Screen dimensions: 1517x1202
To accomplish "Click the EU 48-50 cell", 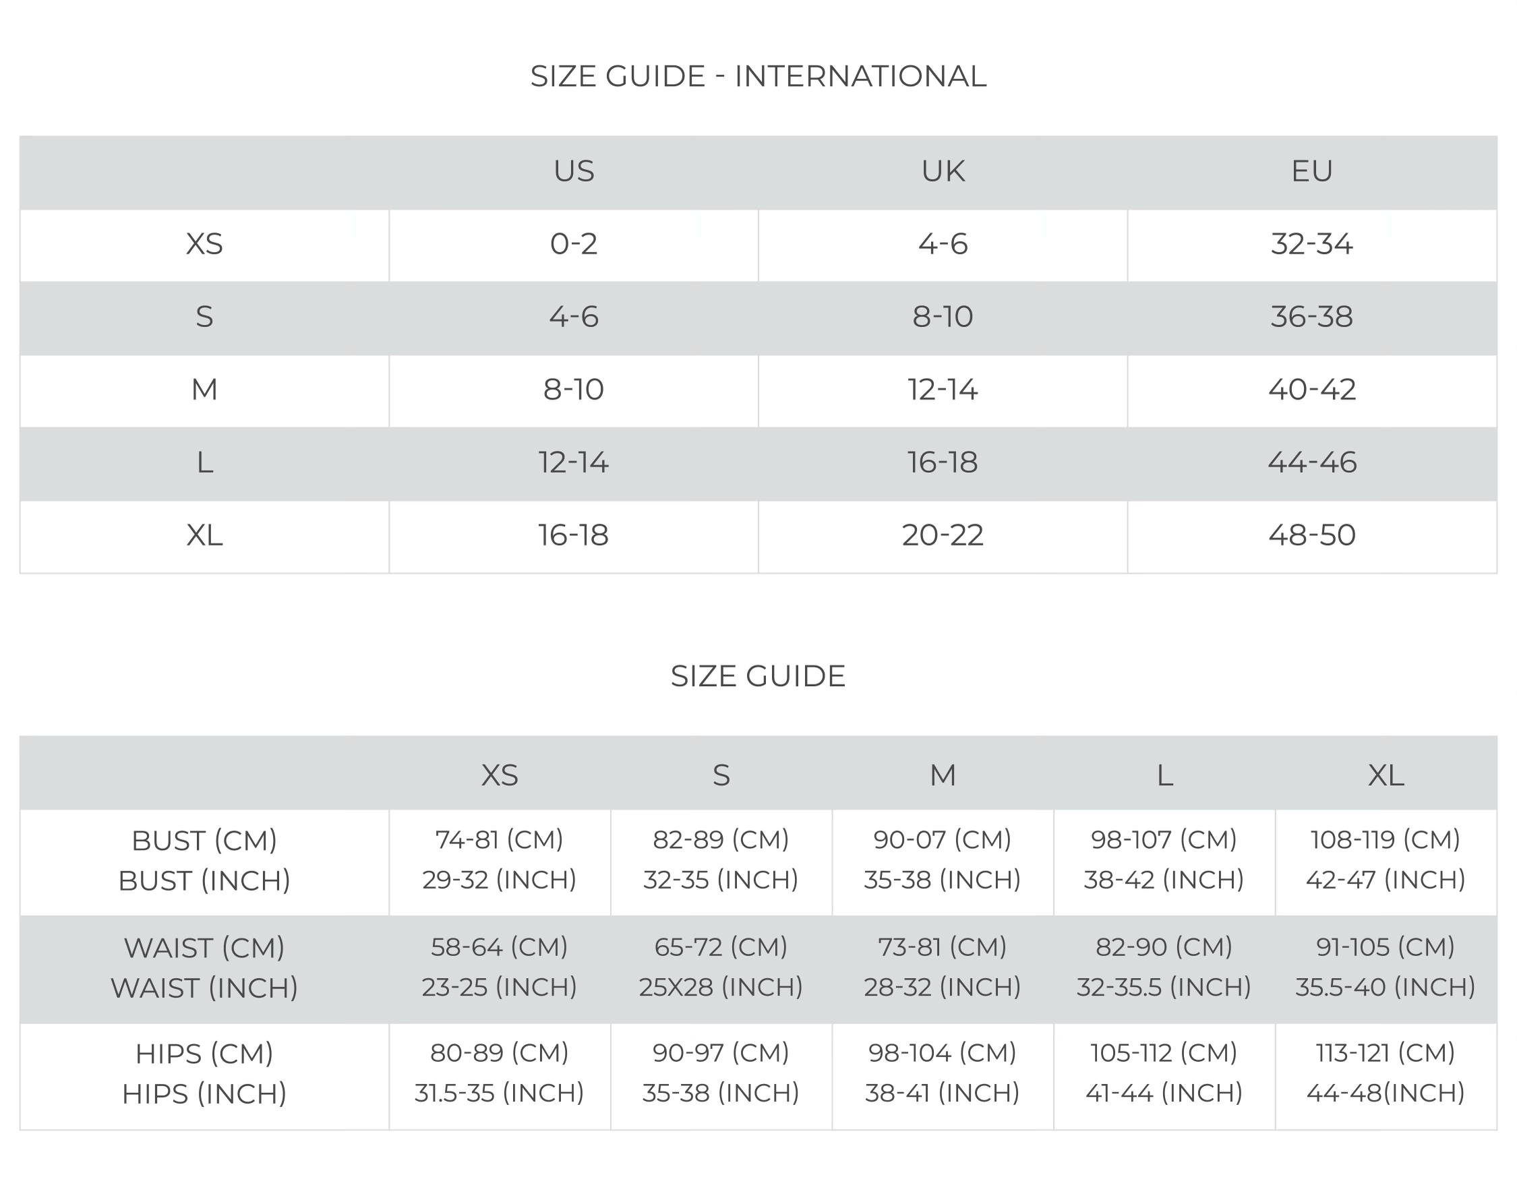I will pyautogui.click(x=1311, y=536).
